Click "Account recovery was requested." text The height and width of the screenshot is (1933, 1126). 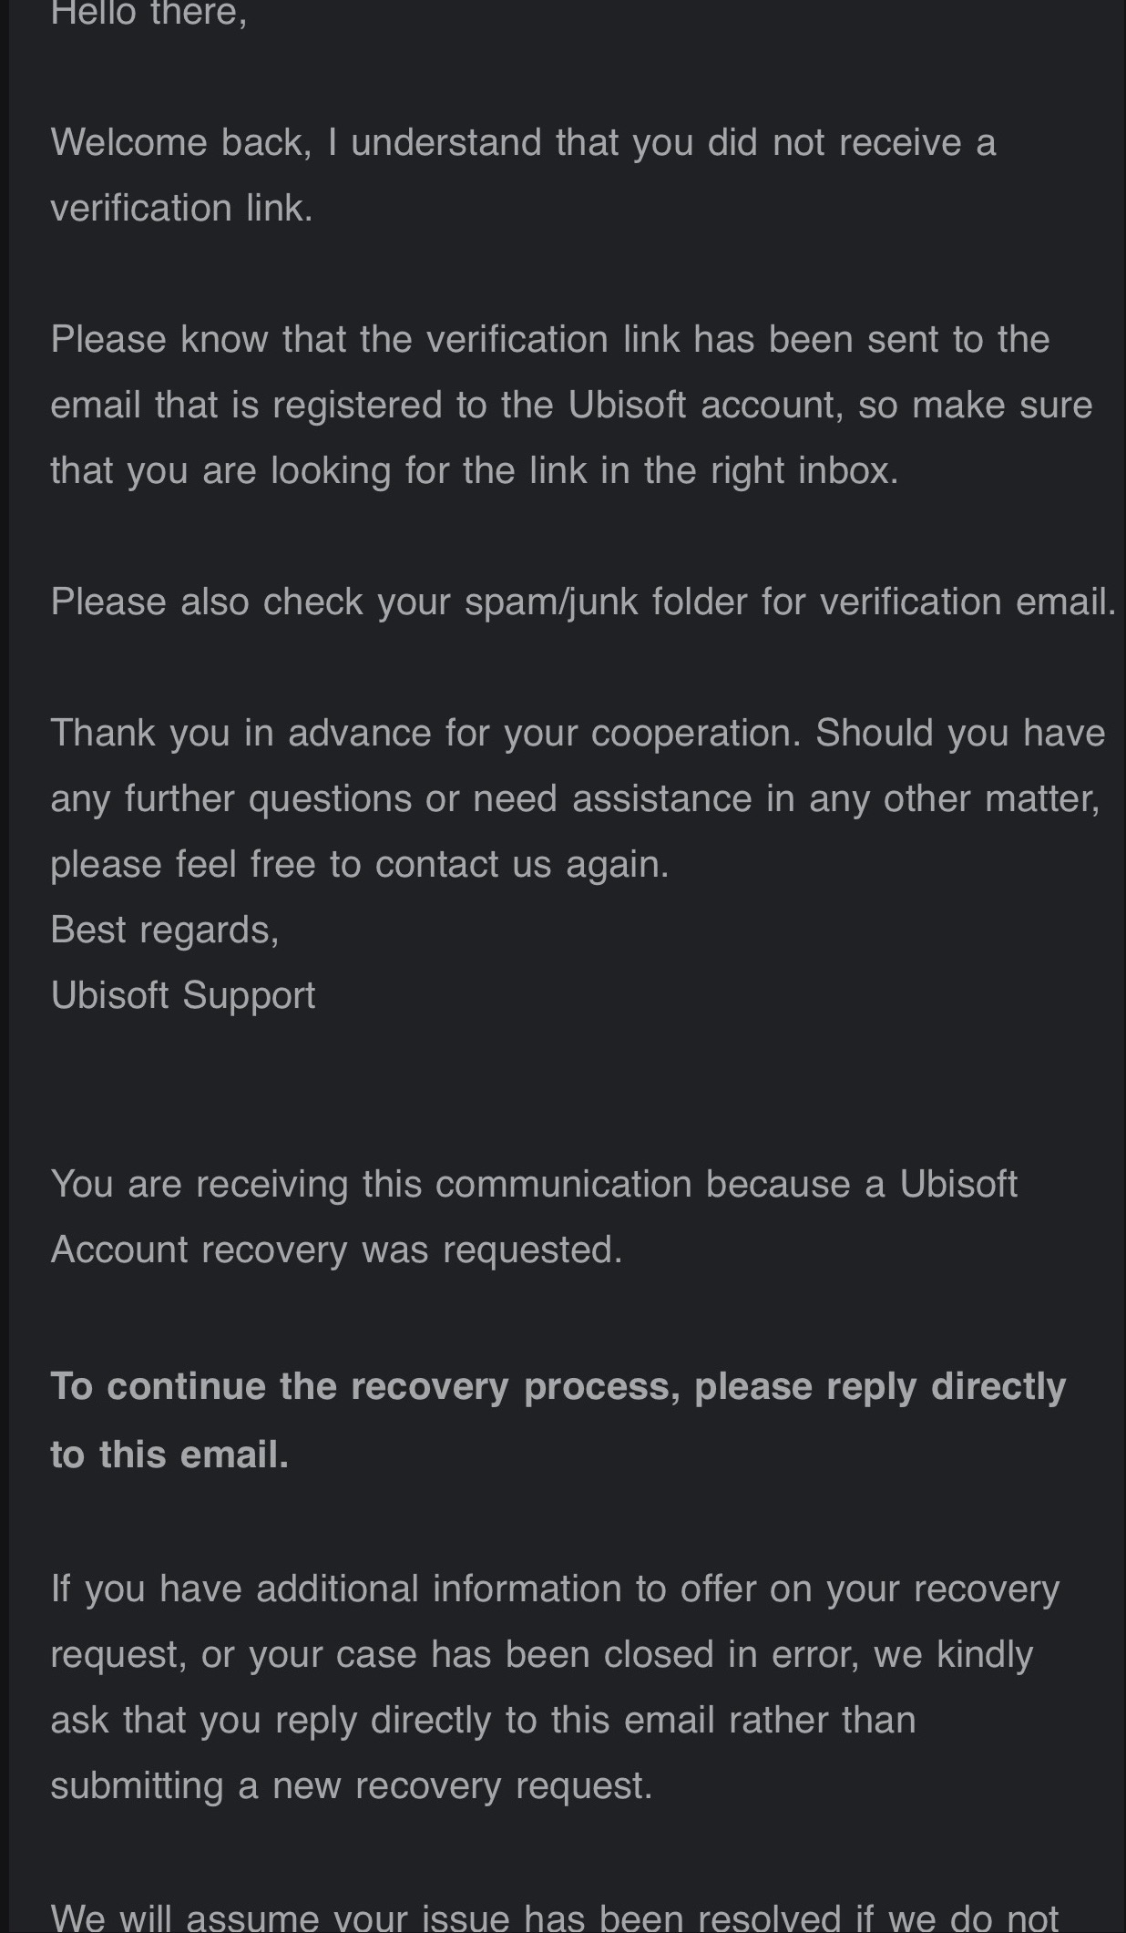pos(336,1249)
